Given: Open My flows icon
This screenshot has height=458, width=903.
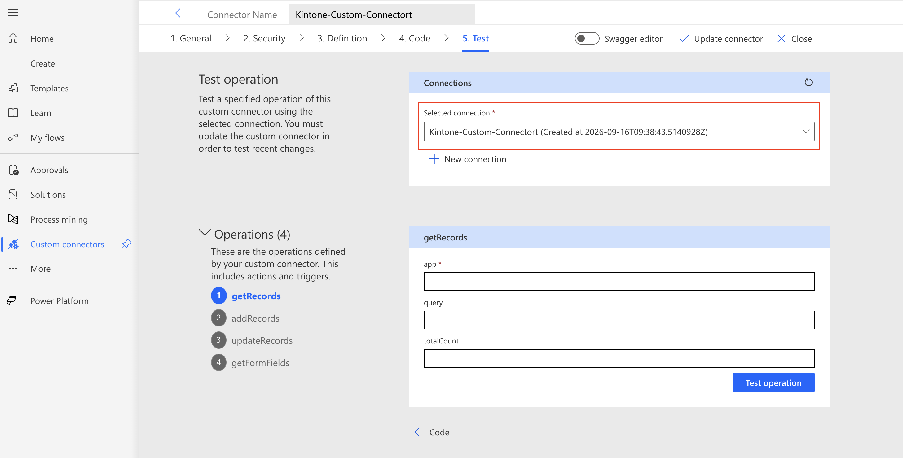Looking at the screenshot, I should click(13, 138).
